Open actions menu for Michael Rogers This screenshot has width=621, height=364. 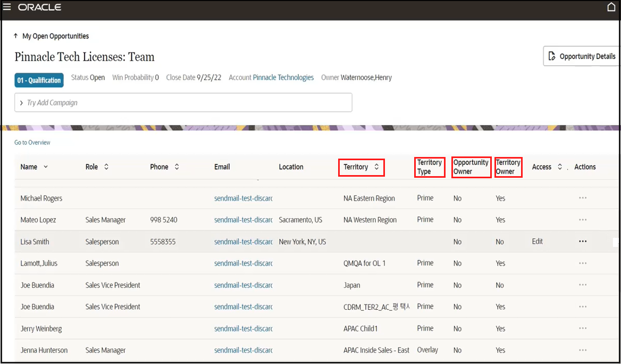point(583,198)
